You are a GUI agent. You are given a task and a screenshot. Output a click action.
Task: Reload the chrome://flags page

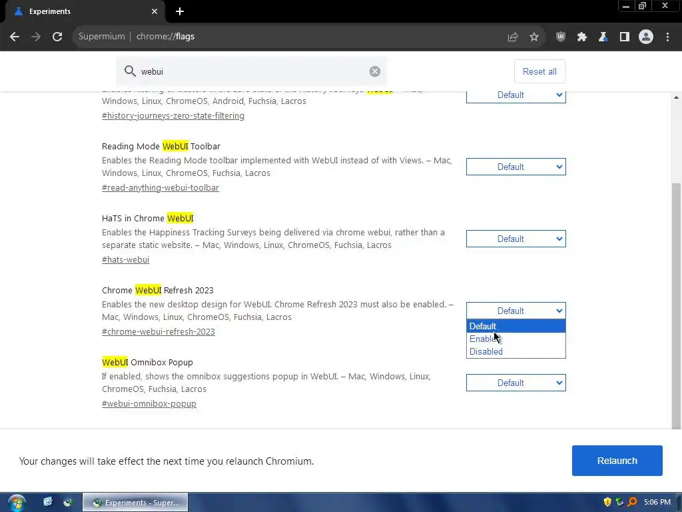[x=57, y=37]
